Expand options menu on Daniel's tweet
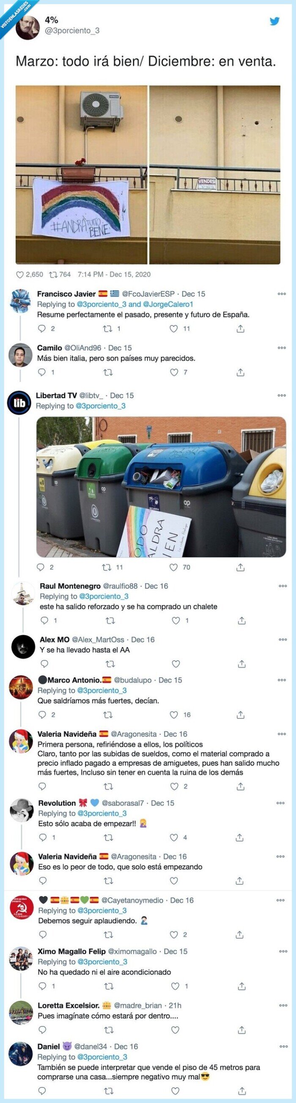This screenshot has width=296, height=1103. tap(284, 1047)
